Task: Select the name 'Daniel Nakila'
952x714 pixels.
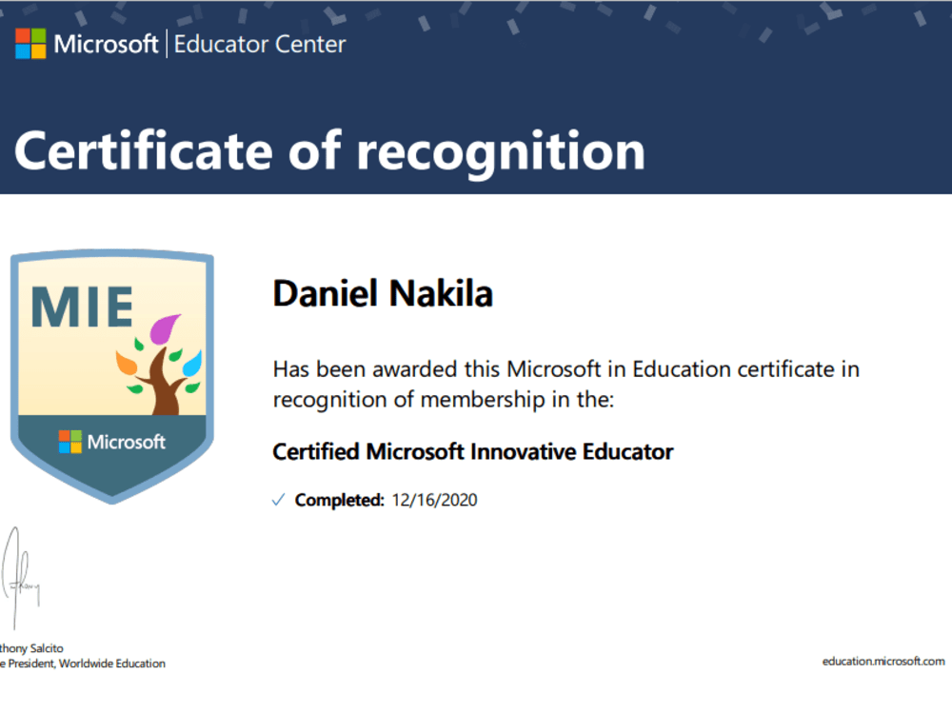Action: (x=383, y=293)
